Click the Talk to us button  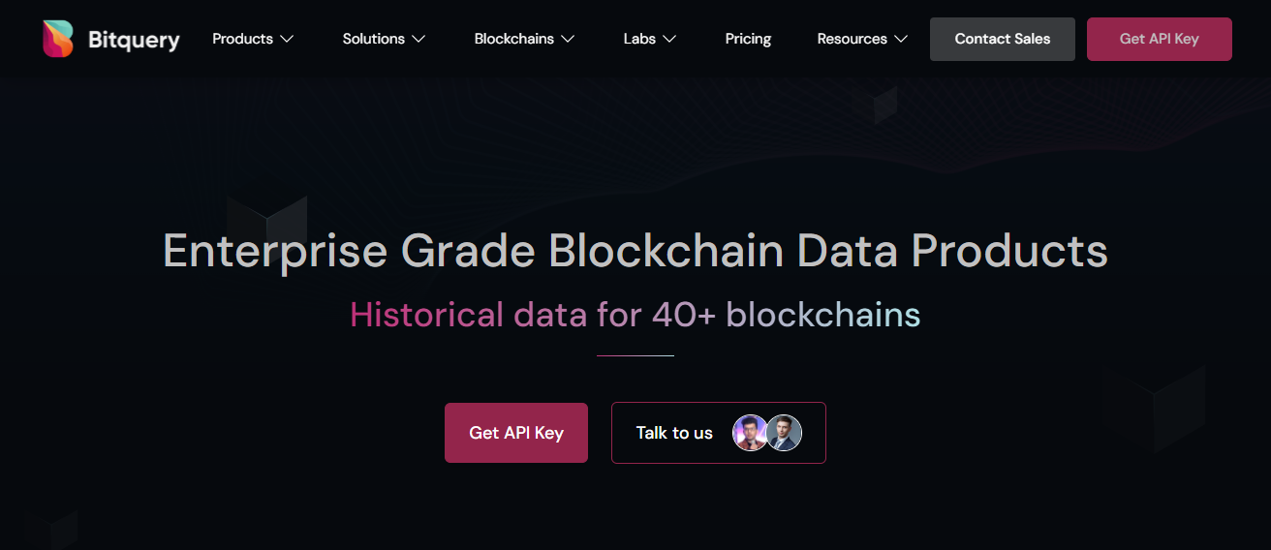click(674, 433)
